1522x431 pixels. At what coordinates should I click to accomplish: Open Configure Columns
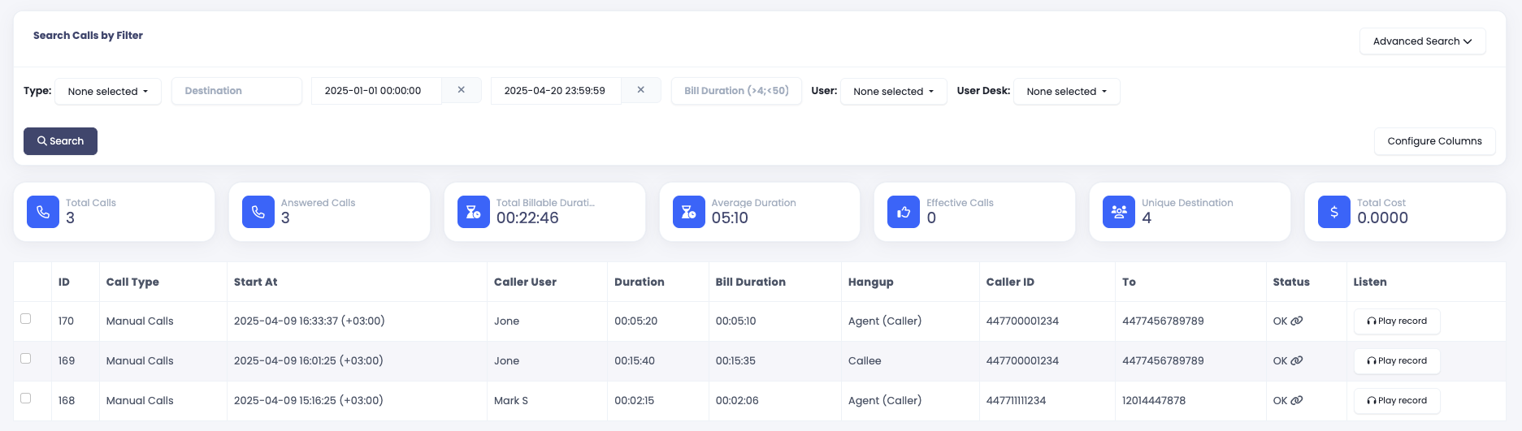tap(1434, 141)
